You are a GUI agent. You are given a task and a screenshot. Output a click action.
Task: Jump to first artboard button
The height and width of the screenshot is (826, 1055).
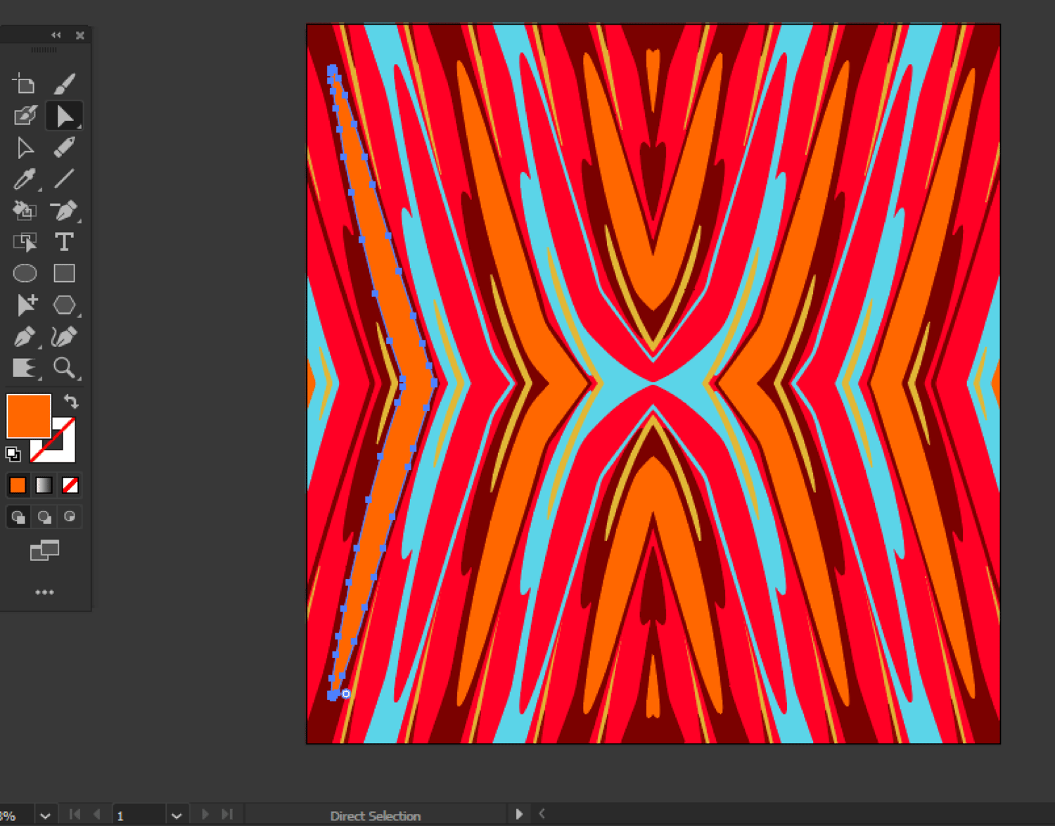pos(73,814)
